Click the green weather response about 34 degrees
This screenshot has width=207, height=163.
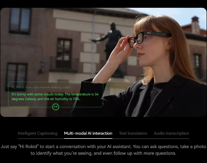tap(55, 96)
